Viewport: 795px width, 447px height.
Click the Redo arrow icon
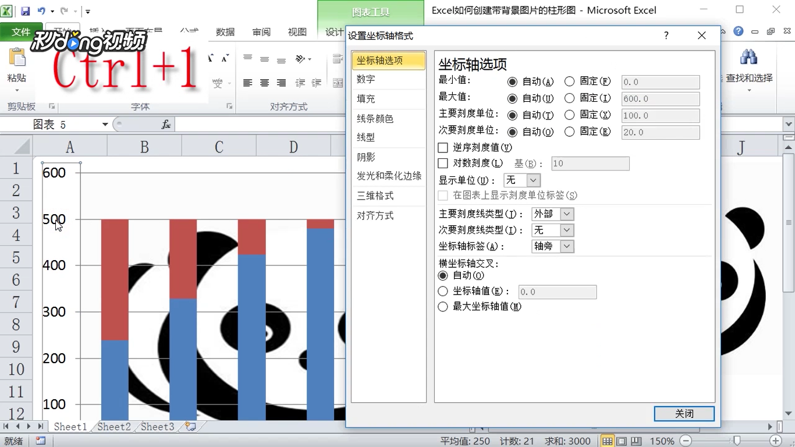click(x=64, y=11)
